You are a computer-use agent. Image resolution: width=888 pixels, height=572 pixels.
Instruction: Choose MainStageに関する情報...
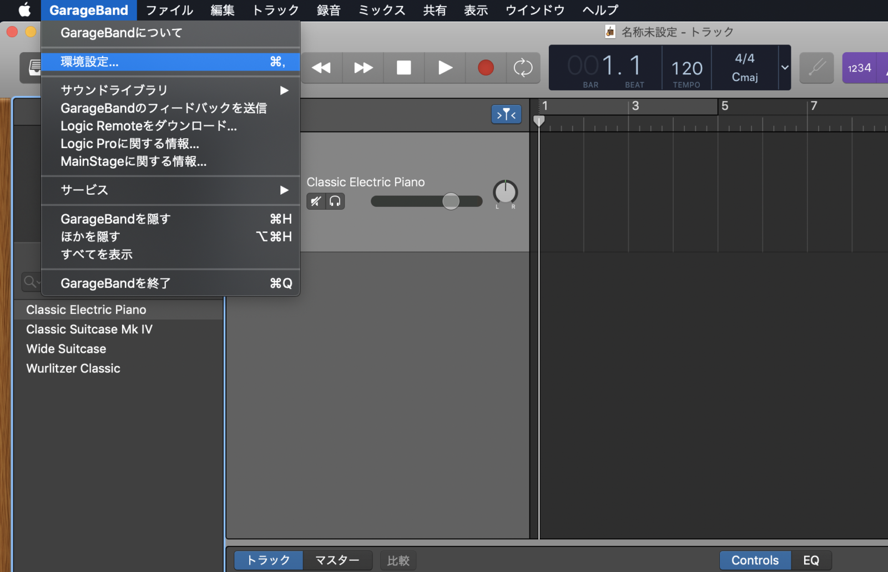tap(171, 161)
